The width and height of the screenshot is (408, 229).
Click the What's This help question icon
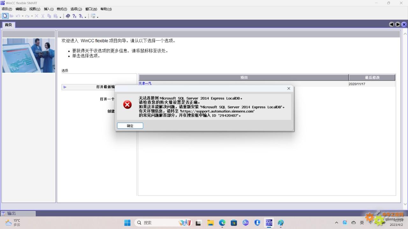[x=74, y=16]
